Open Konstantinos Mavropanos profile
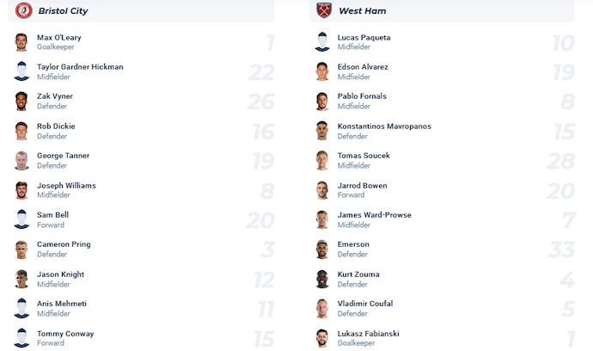 [x=384, y=126]
